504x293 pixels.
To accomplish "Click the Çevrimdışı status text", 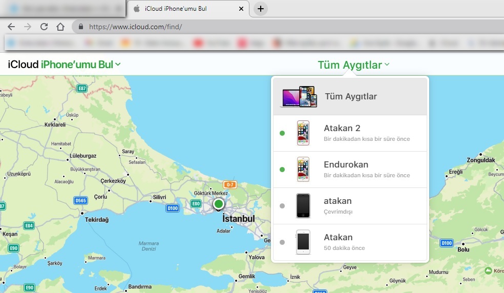I will (338, 212).
